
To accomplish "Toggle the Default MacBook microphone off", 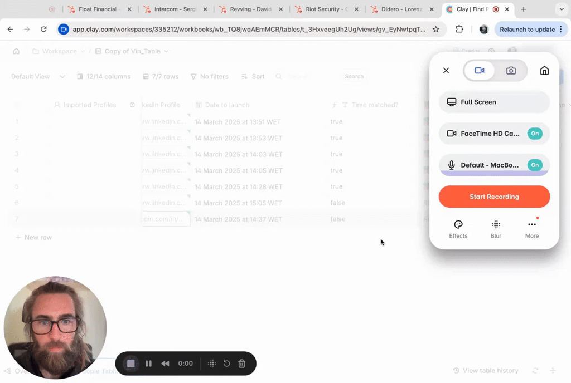I will [x=534, y=165].
